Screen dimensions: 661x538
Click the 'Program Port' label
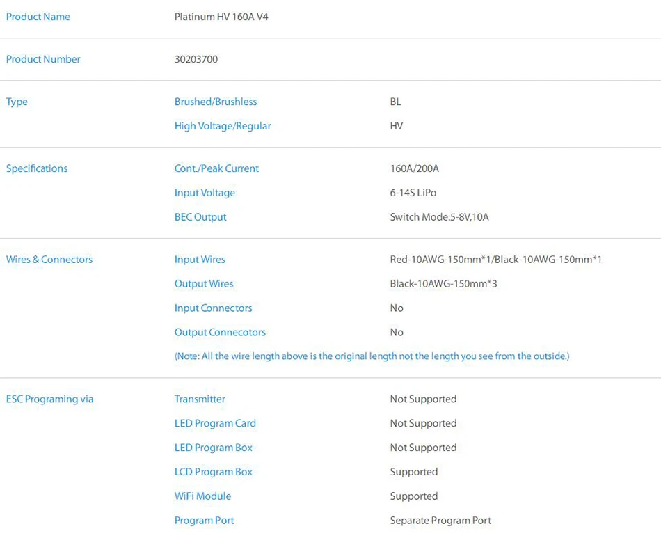[x=204, y=521]
